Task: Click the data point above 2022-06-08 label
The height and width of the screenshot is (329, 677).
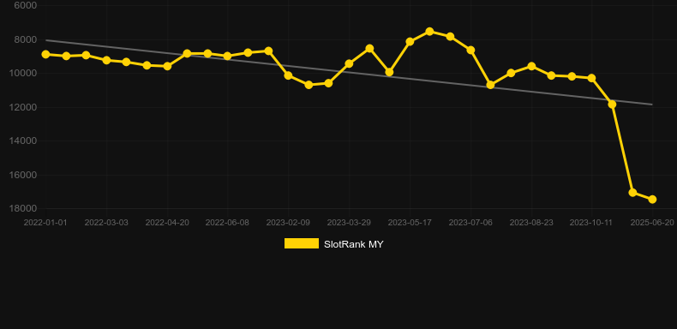Action: coord(228,57)
